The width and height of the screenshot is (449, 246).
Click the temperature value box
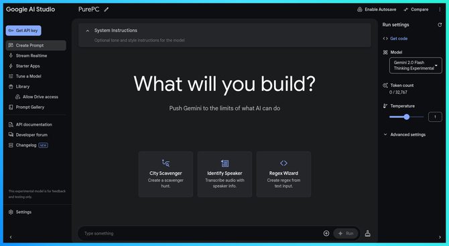click(x=435, y=117)
